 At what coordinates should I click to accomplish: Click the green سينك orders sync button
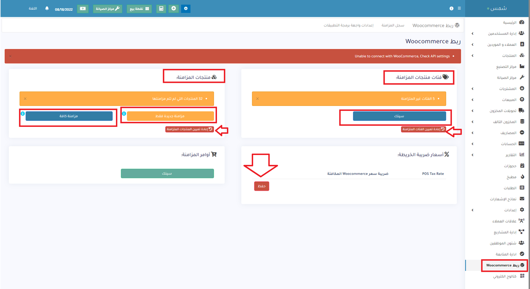pyautogui.click(x=167, y=173)
